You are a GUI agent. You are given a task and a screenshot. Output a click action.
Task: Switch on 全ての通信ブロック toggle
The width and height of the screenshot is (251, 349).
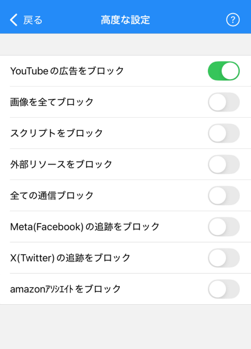pos(224,196)
